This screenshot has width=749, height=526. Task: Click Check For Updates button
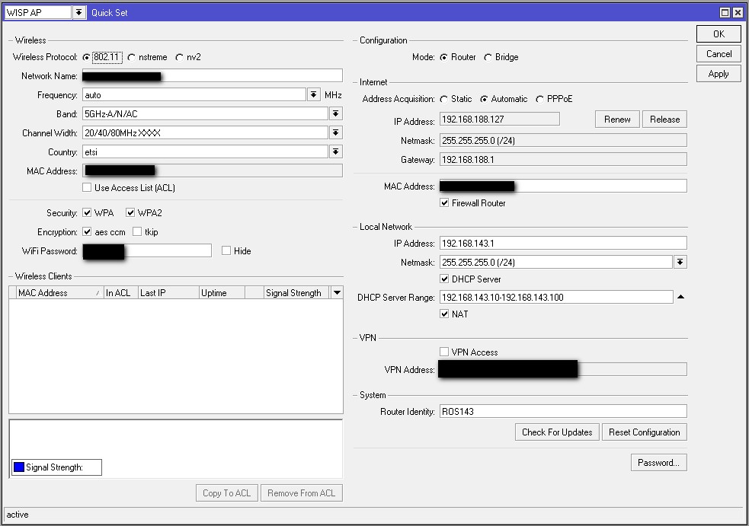coord(557,432)
